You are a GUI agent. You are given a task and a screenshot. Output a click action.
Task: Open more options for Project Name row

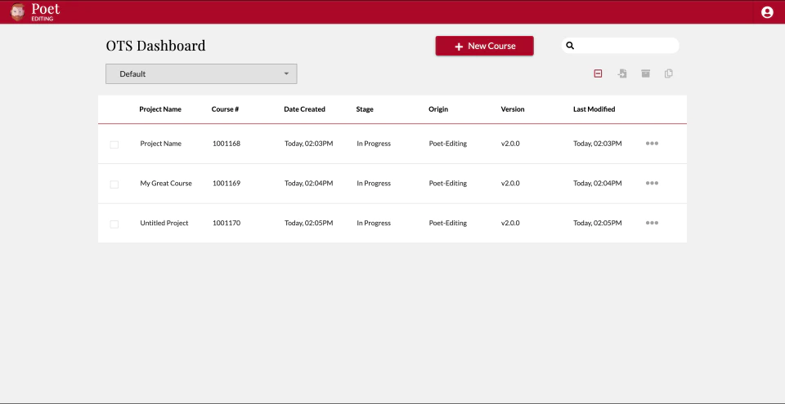(x=652, y=144)
